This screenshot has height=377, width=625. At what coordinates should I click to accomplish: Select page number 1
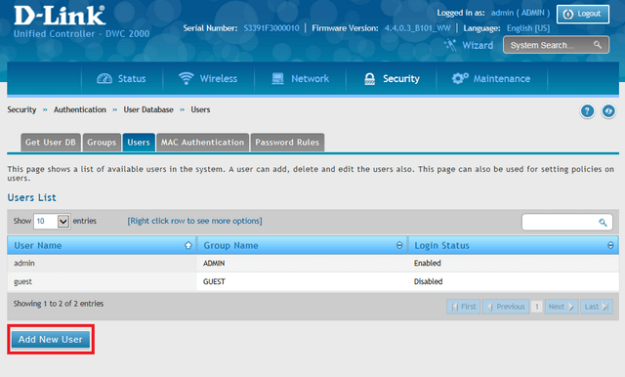pyautogui.click(x=537, y=307)
